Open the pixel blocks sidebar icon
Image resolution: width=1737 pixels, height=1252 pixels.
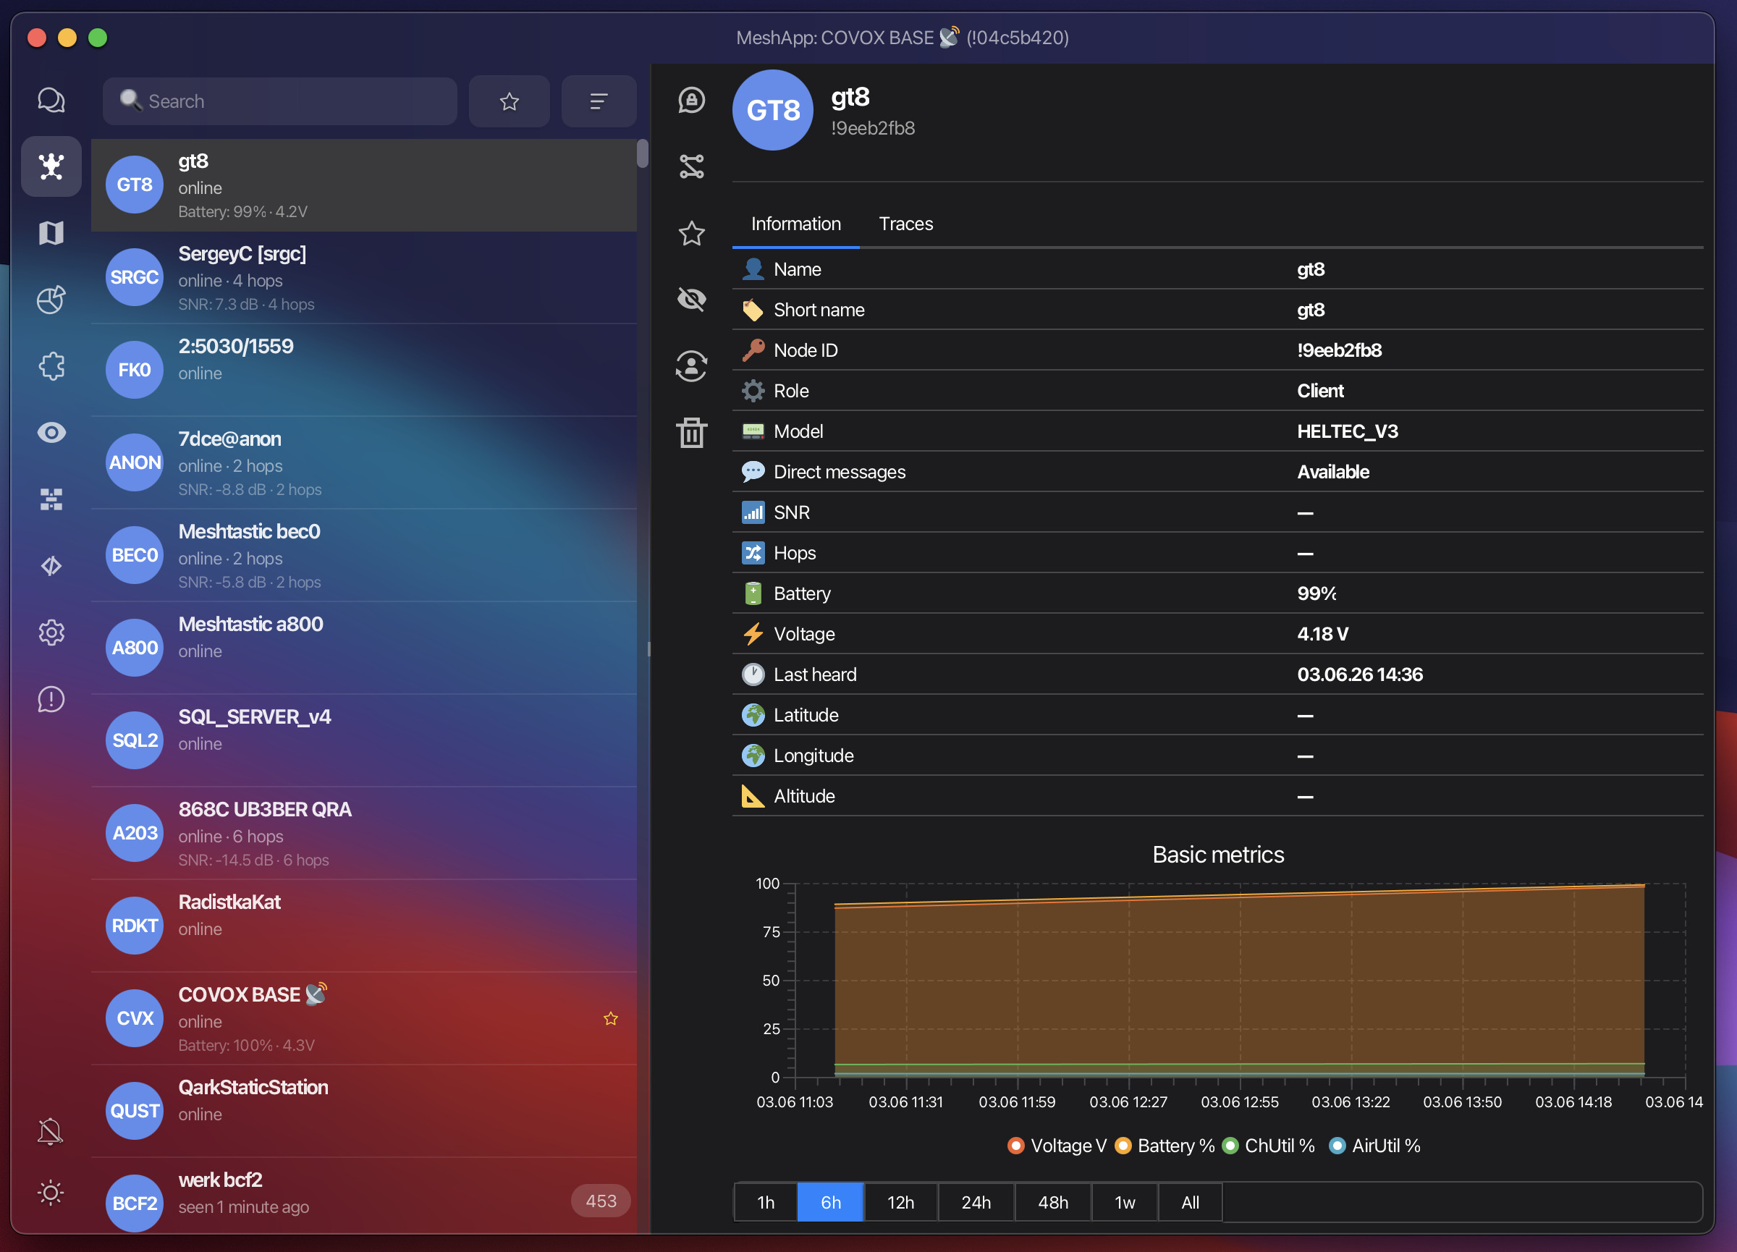[51, 499]
